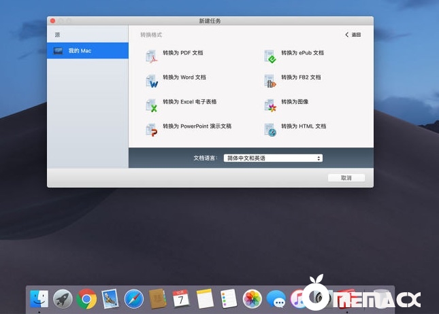Go back with the 返回 button
Screen dimensions: 439x314
click(353, 35)
